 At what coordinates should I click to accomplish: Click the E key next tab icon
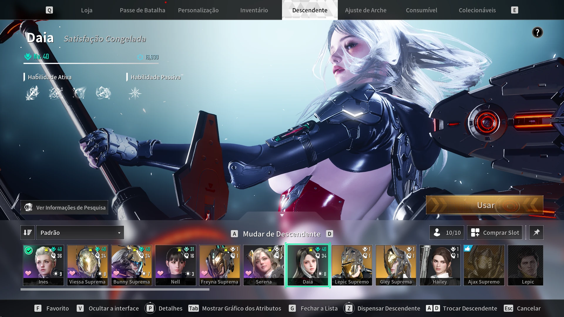click(514, 10)
